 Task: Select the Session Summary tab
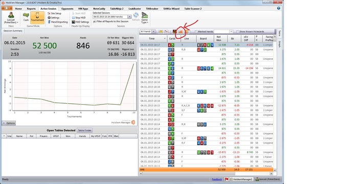(x=13, y=31)
